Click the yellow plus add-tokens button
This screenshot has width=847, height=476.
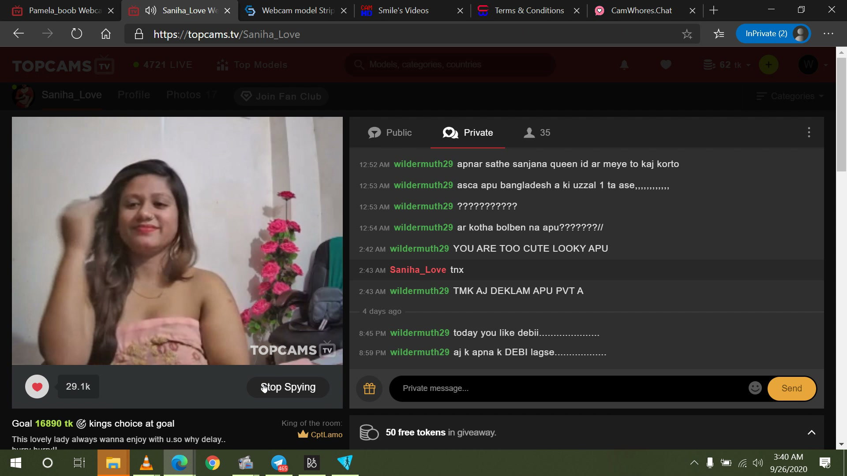click(x=768, y=65)
